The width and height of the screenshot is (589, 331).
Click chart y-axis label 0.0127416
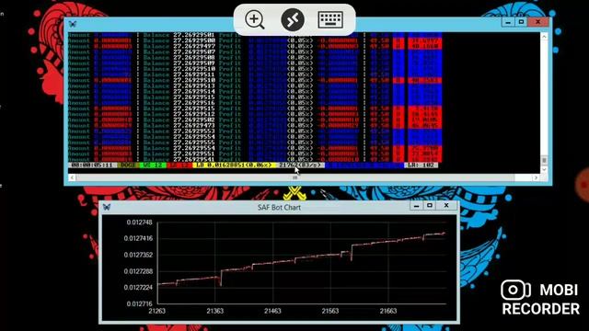[138, 238]
